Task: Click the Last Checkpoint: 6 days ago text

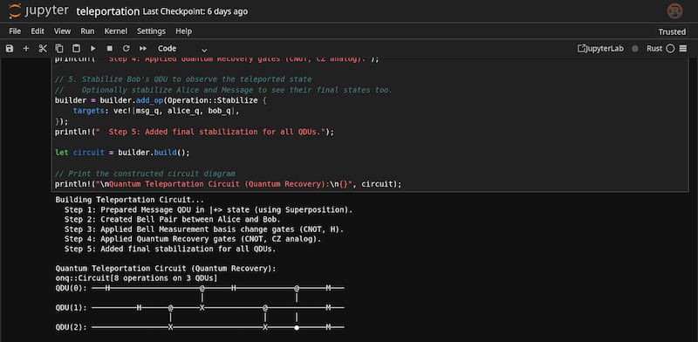Action: [x=195, y=11]
